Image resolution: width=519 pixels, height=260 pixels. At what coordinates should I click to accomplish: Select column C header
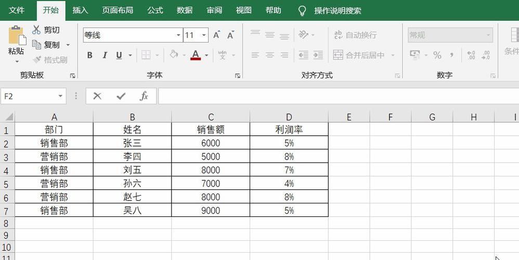(211, 117)
